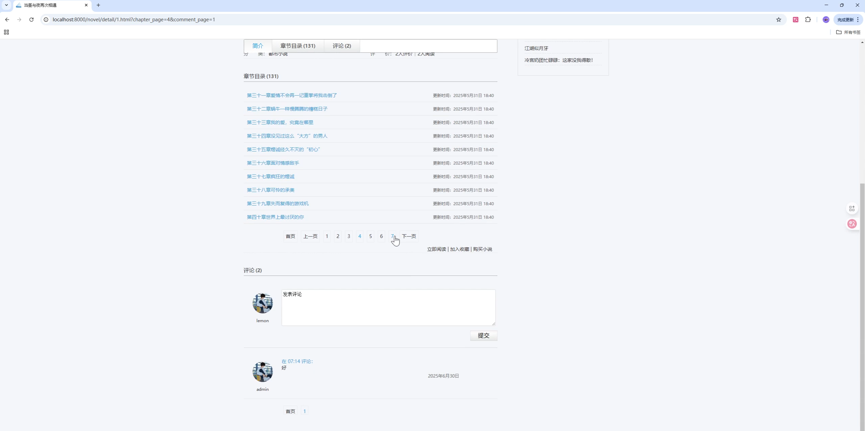
Task: Open chapter 第三十二章蜗牛一样慢腾腾的糟糕日子
Action: point(287,109)
